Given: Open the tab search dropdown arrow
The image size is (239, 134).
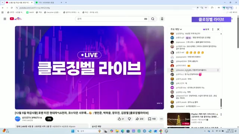Looking at the screenshot, I should 2,3.
